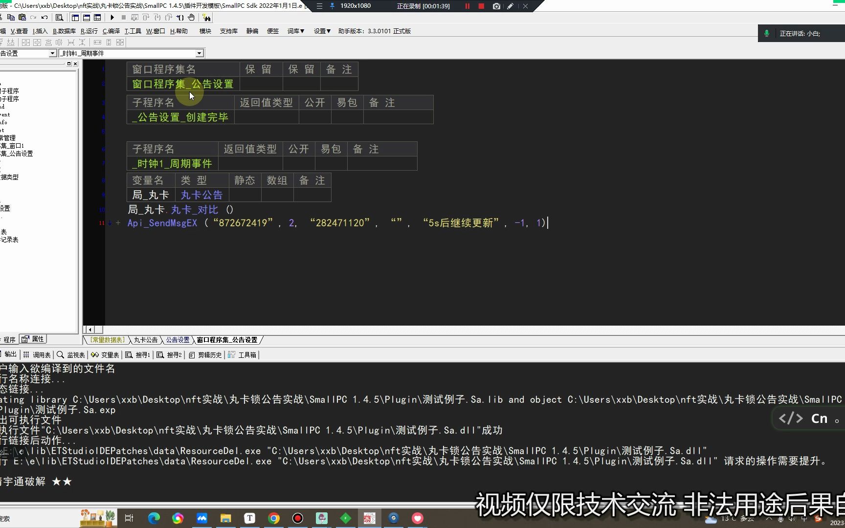Open the _时钟1_周期事件 subroutine dropdown
This screenshot has height=528, width=845.
[x=199, y=53]
